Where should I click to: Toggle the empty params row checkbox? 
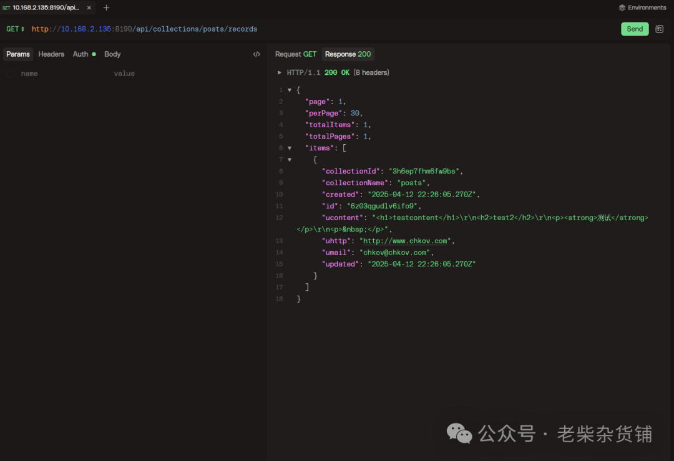(x=11, y=74)
